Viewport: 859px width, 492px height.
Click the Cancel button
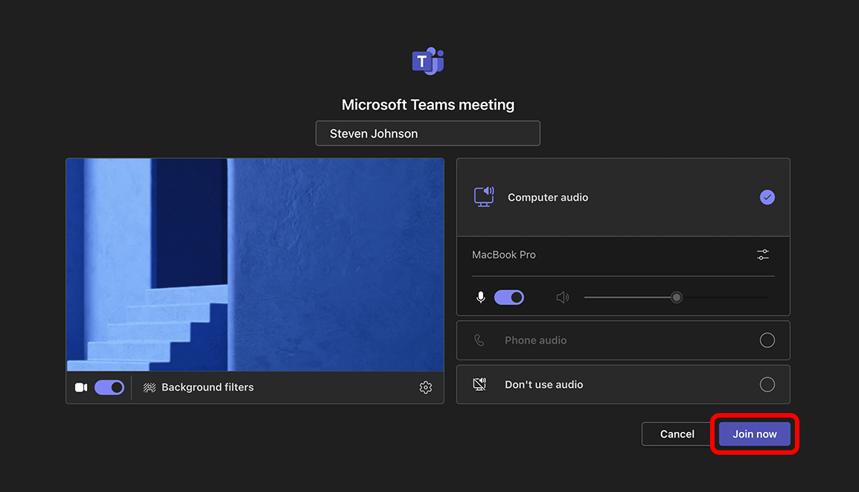click(x=677, y=434)
